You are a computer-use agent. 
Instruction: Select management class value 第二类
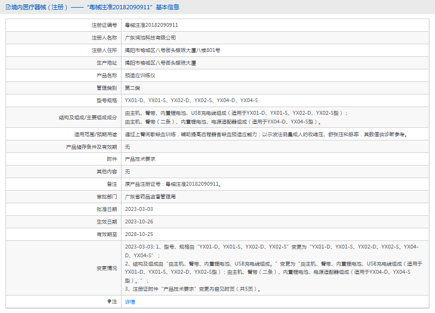pyautogui.click(x=132, y=88)
